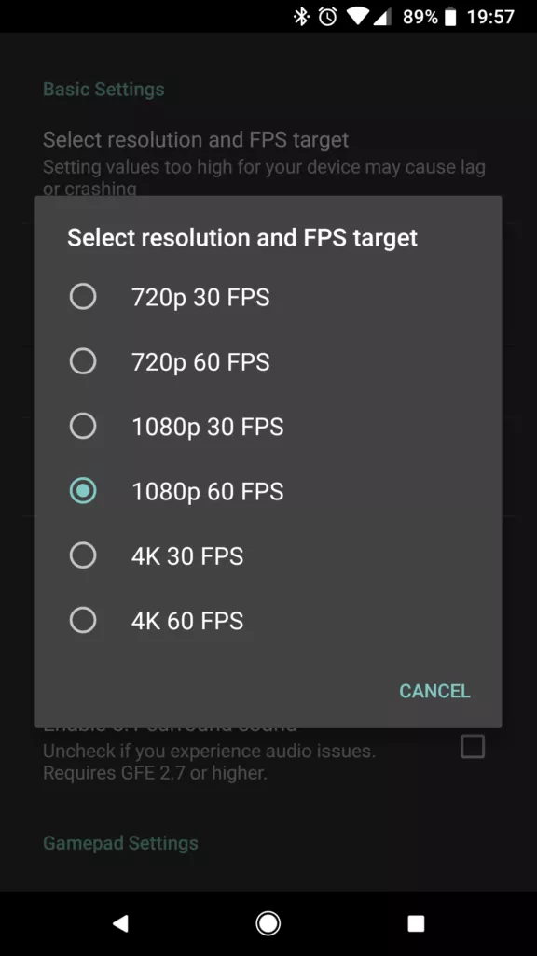Select the 720p 60 FPS radio button
Screen dimensions: 537x956
coord(83,361)
